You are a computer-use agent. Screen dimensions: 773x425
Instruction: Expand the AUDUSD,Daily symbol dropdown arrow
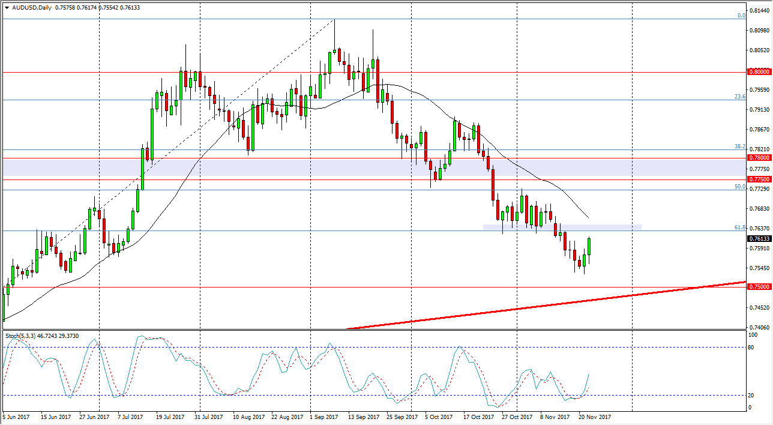pos(7,8)
